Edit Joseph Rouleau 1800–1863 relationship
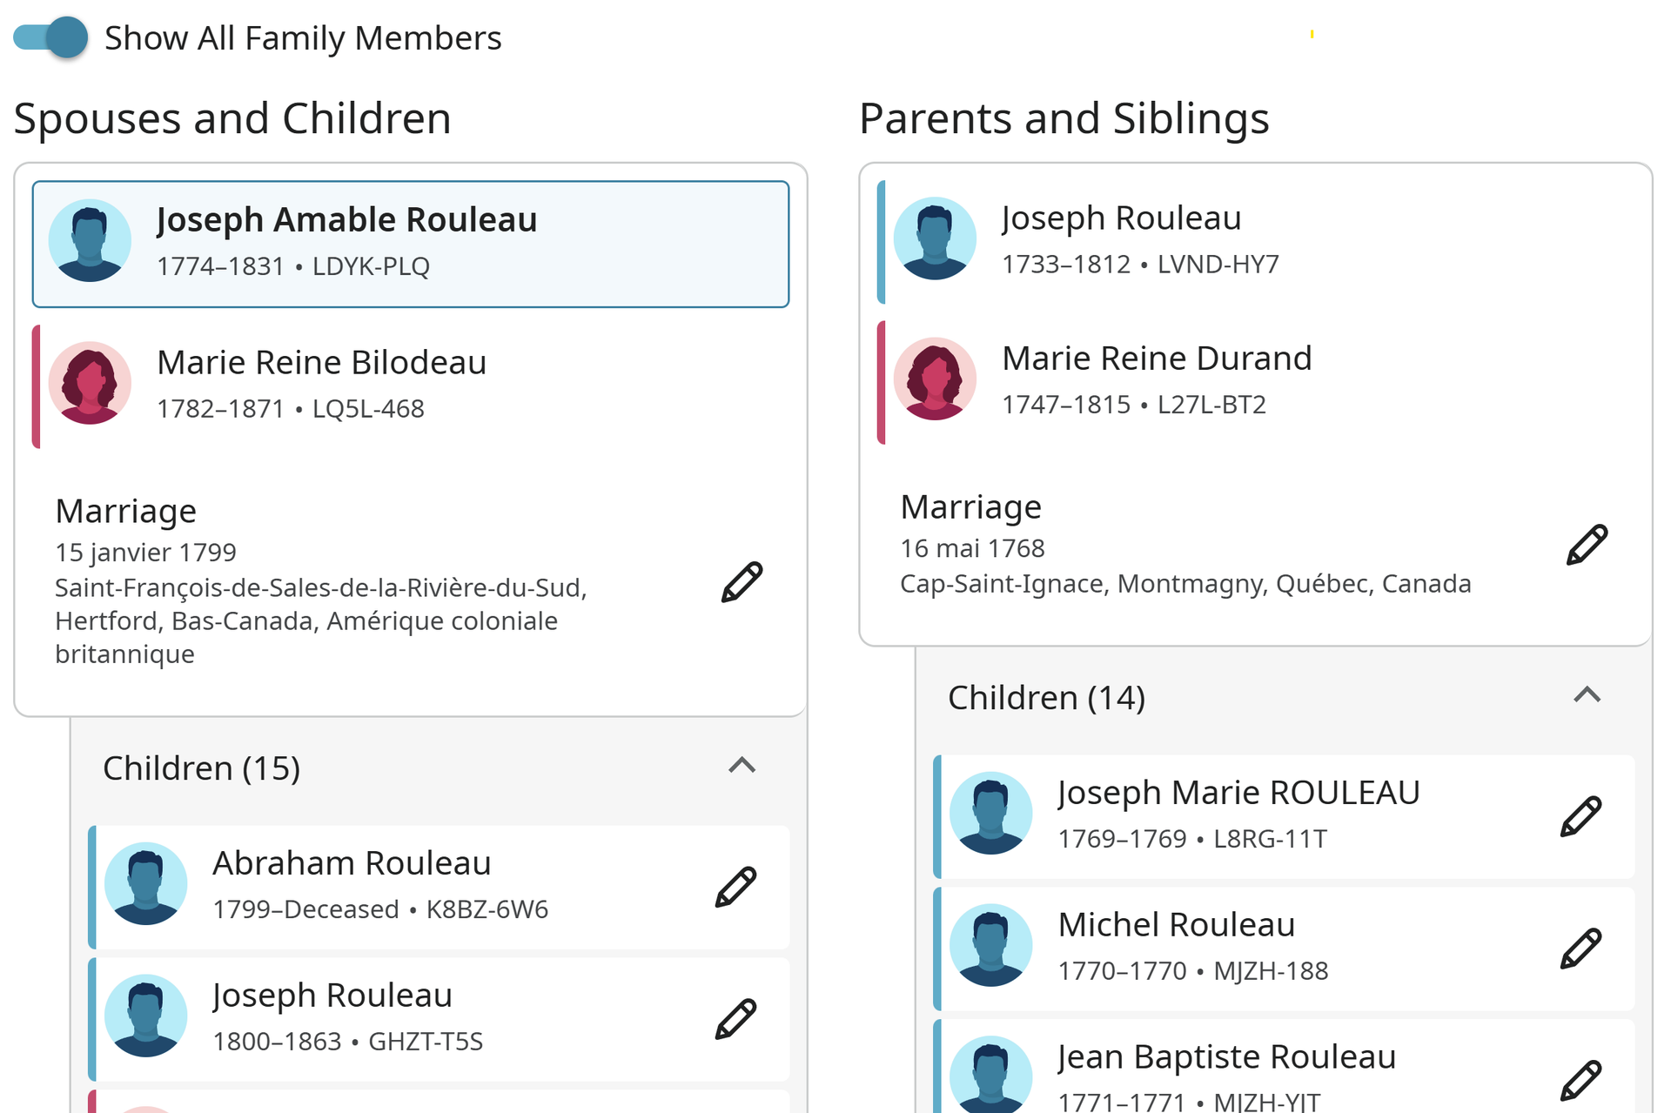1671x1113 pixels. coord(735,1019)
